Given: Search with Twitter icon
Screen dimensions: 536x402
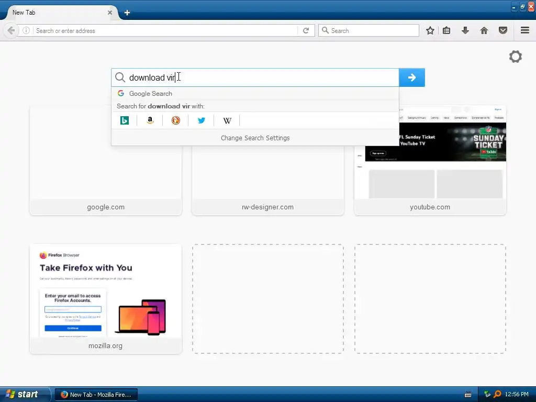Looking at the screenshot, I should (202, 120).
